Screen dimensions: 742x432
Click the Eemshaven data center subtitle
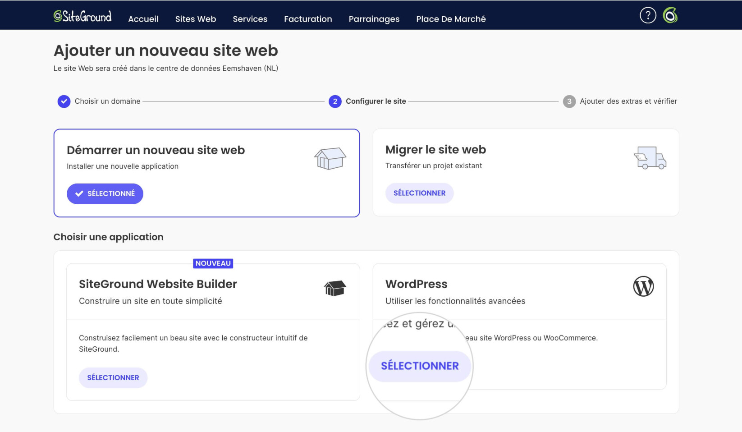pos(166,69)
